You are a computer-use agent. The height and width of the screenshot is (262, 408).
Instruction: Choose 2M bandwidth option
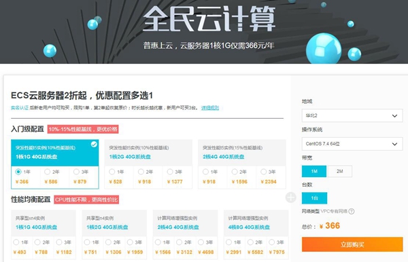pyautogui.click(x=340, y=171)
